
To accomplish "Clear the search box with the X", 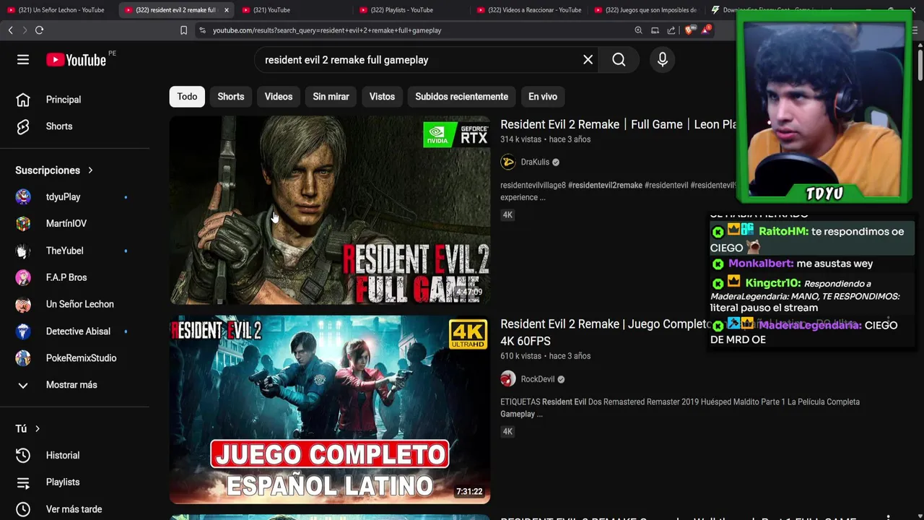I will pos(588,60).
